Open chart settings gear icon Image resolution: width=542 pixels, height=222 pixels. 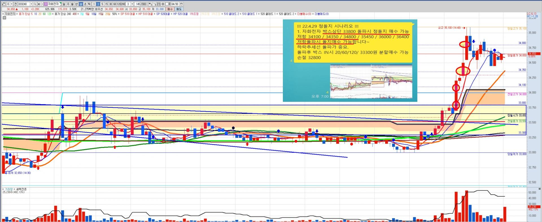tap(163, 4)
